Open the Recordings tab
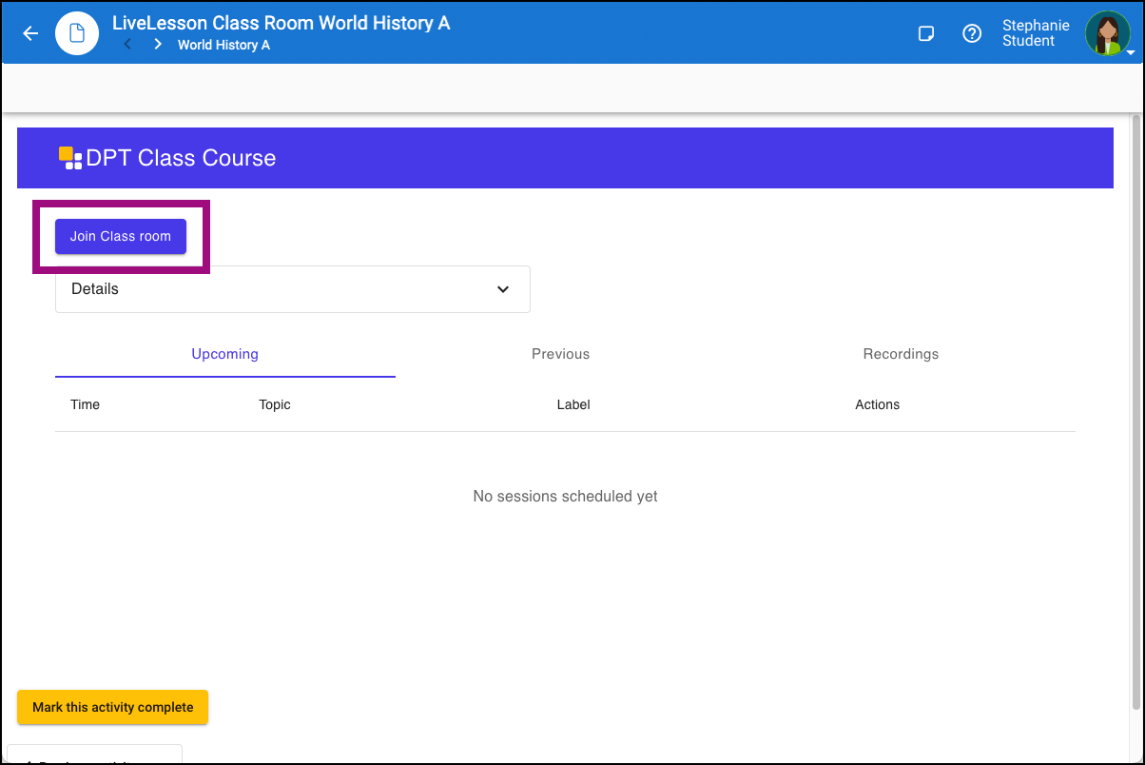The width and height of the screenshot is (1145, 765). (x=900, y=353)
